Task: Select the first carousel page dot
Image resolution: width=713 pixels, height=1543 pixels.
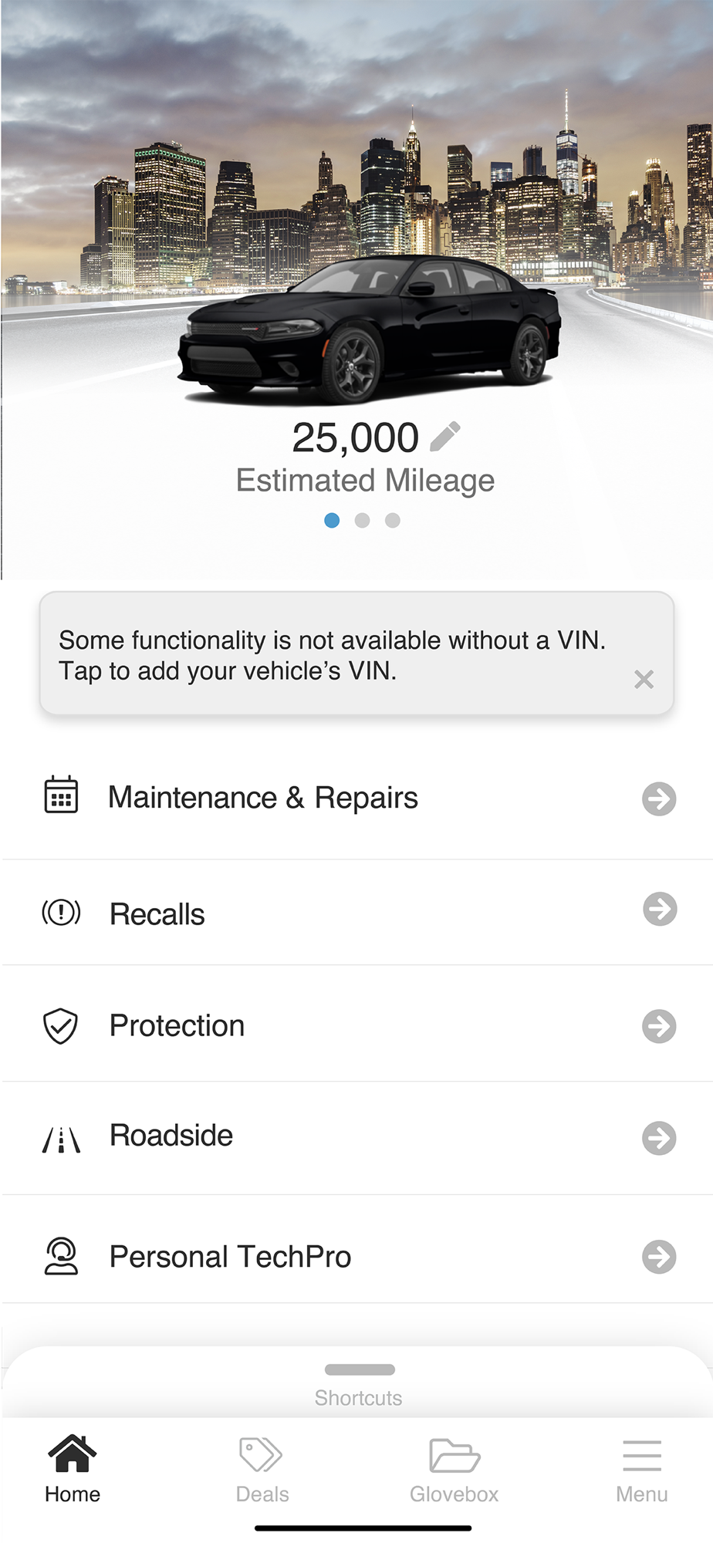Action: click(332, 521)
